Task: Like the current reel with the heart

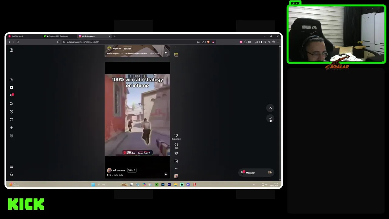Action: pos(176,135)
